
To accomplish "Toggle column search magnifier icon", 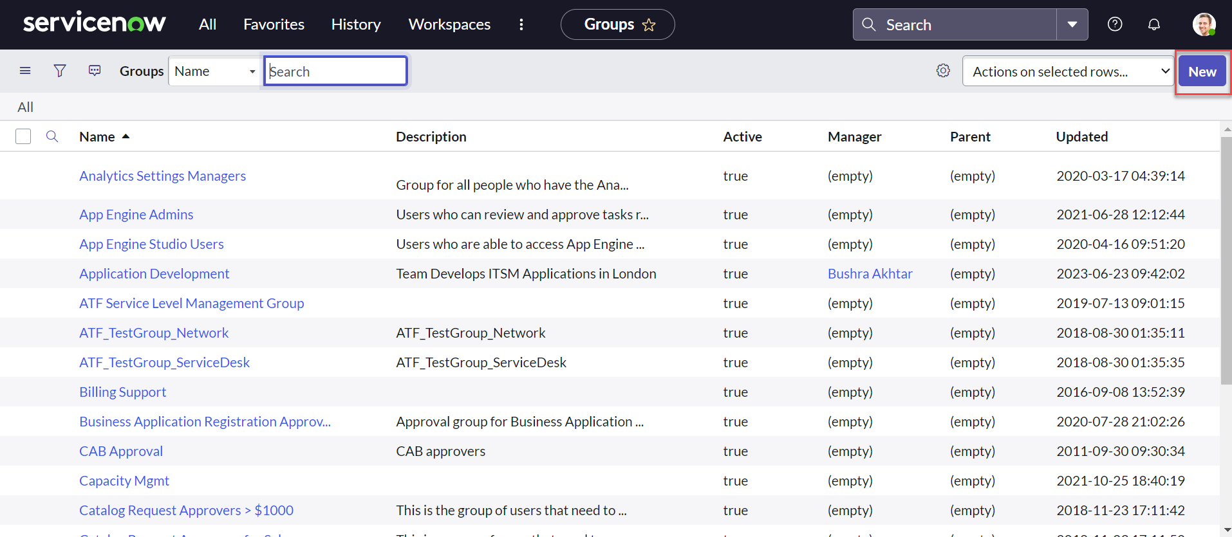I will pyautogui.click(x=52, y=136).
